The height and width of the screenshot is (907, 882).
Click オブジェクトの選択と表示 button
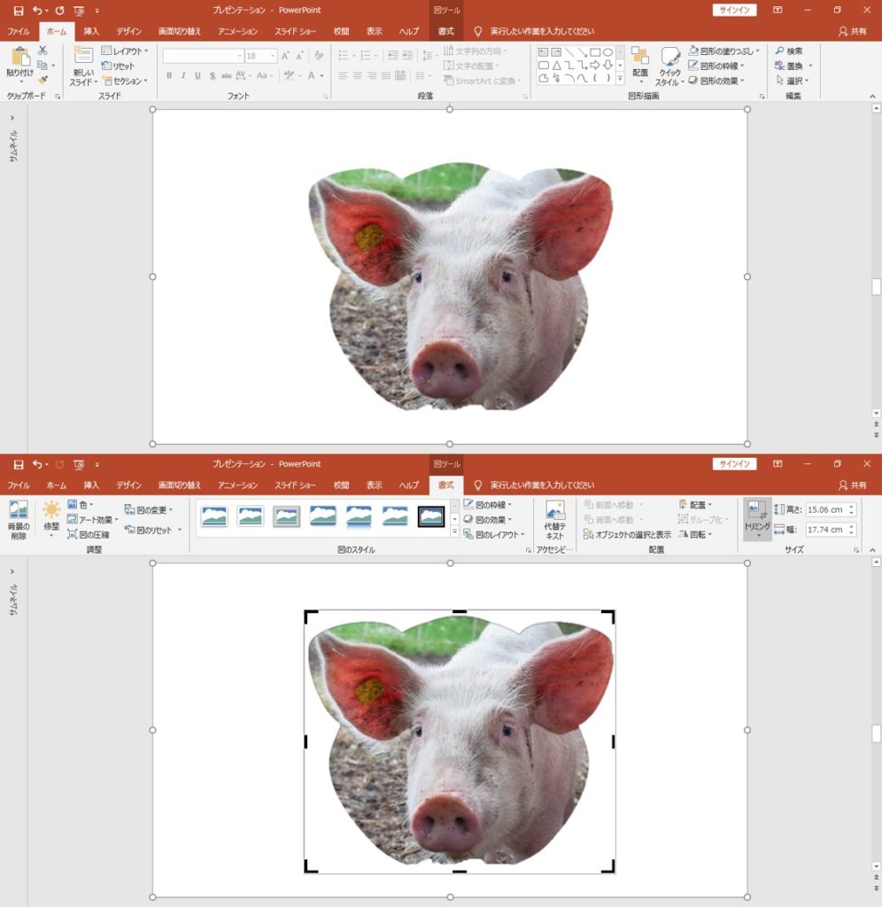pos(627,535)
